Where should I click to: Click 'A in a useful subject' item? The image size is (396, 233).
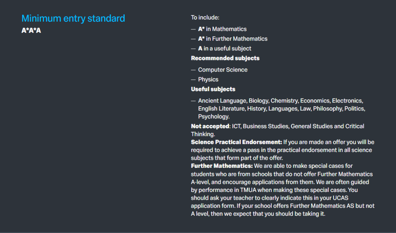point(224,48)
